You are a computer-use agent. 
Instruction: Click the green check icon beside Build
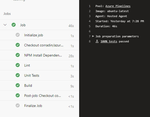(17, 85)
